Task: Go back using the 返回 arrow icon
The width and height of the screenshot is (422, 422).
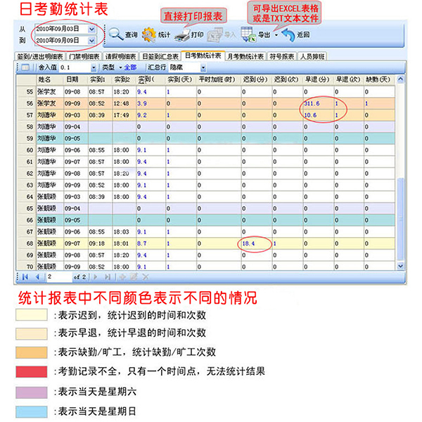Action: pyautogui.click(x=288, y=35)
